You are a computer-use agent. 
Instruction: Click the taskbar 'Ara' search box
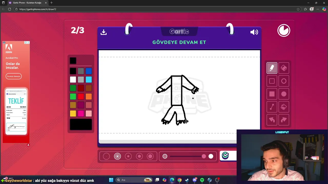coord(135,180)
